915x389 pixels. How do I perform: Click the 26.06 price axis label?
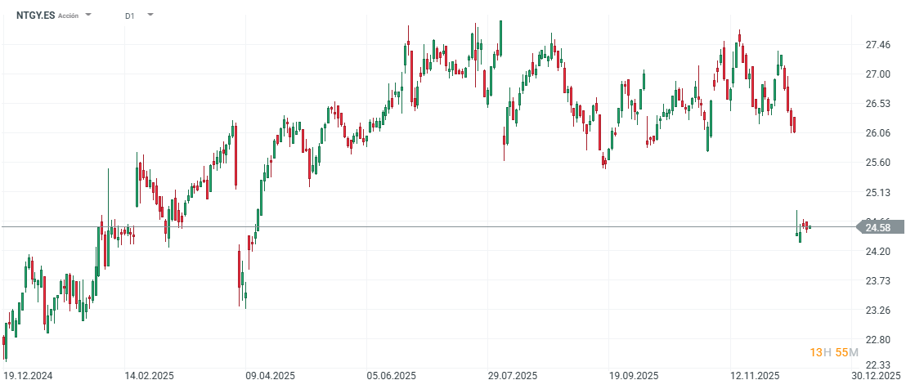877,133
